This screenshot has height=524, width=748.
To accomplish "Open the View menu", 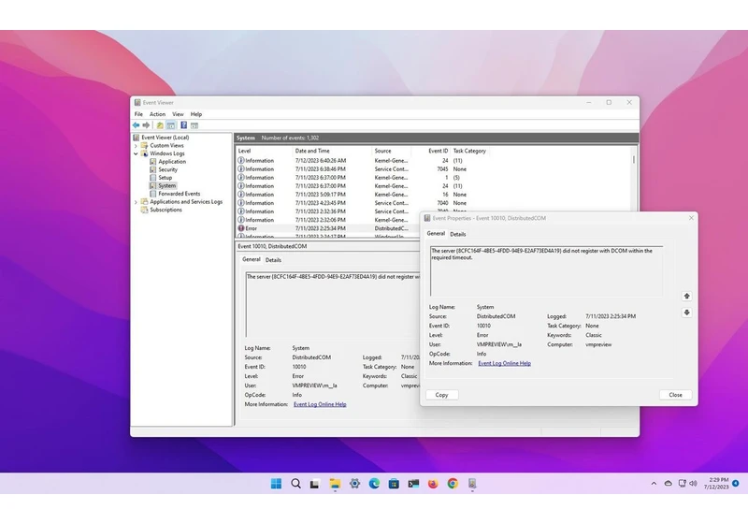I will tap(178, 114).
